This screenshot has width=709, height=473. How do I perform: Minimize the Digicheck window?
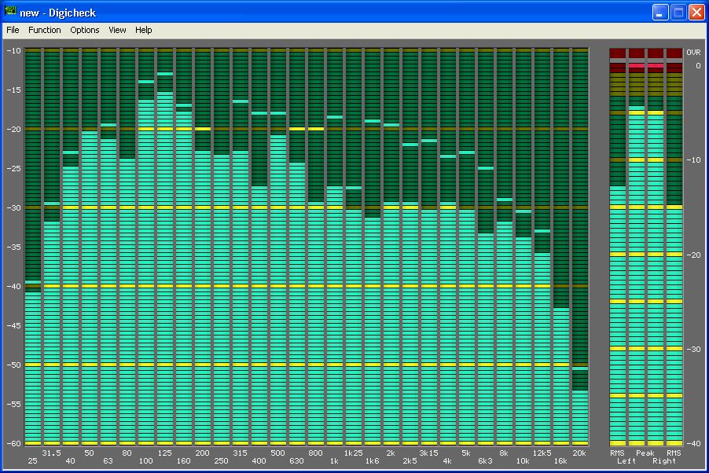(x=660, y=13)
